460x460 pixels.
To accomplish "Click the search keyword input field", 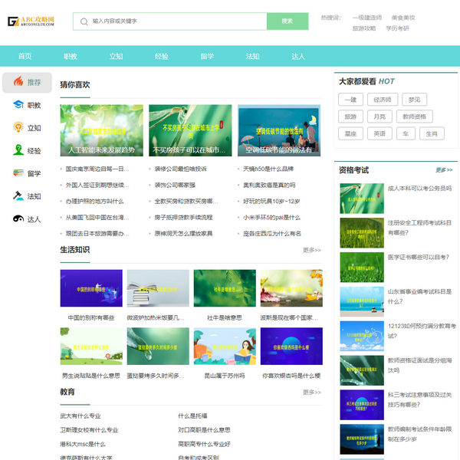I will 176,21.
